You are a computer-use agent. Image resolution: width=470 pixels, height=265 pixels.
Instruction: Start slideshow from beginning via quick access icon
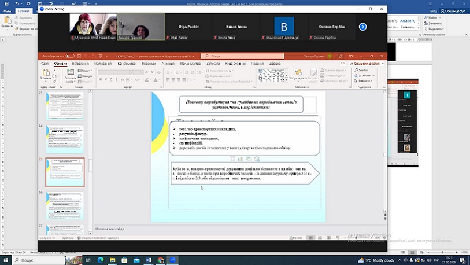point(101,56)
